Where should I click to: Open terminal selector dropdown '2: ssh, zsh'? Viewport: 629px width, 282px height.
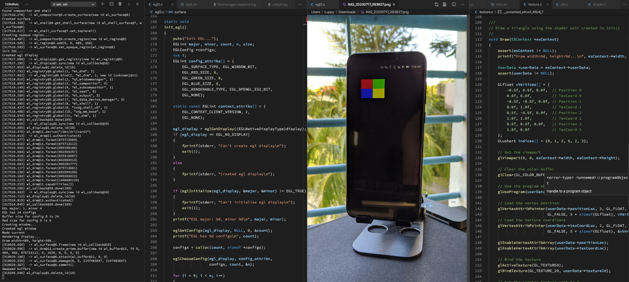click(x=73, y=4)
